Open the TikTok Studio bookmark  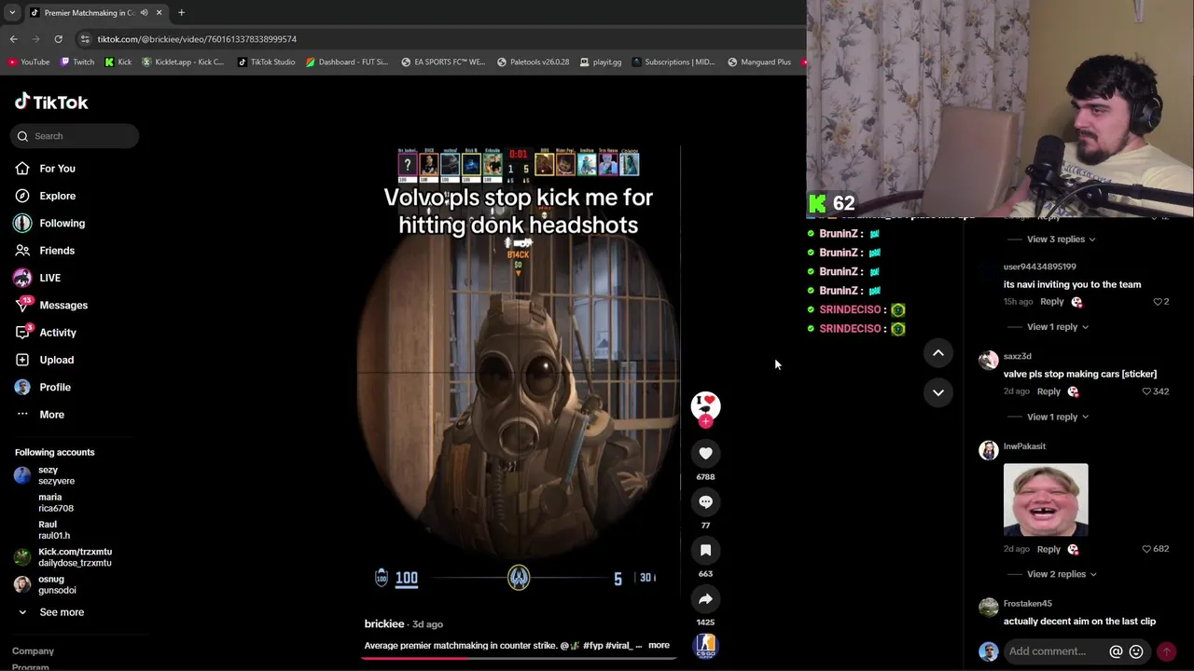[267, 62]
